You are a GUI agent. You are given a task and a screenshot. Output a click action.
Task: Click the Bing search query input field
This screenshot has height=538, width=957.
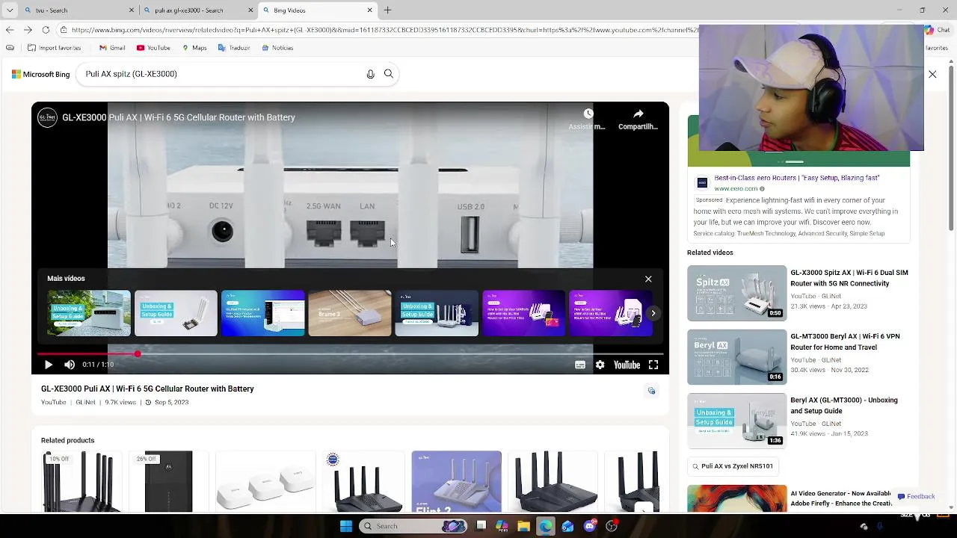pyautogui.click(x=221, y=74)
